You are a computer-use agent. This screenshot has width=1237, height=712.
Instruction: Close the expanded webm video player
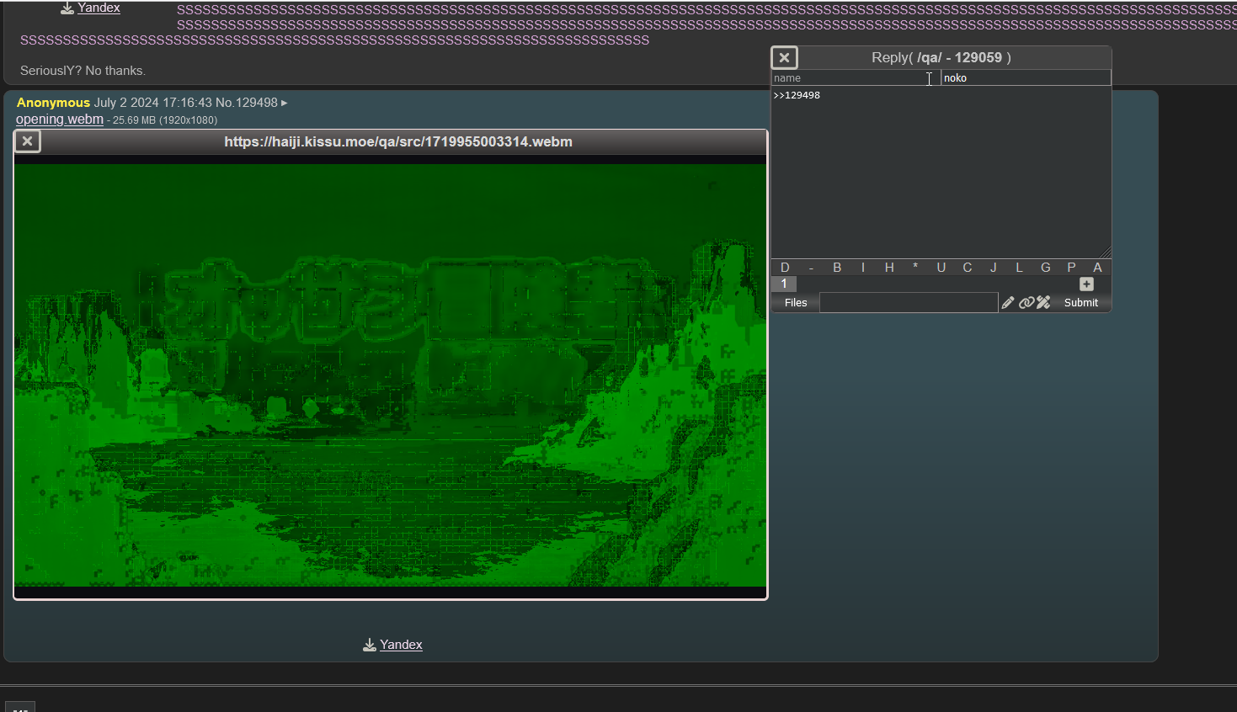[27, 141]
